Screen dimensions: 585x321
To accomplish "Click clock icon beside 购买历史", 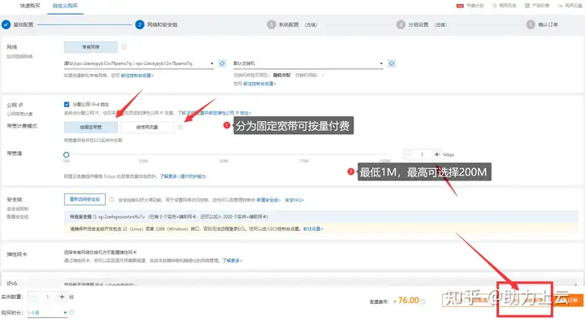I will 494,6.
